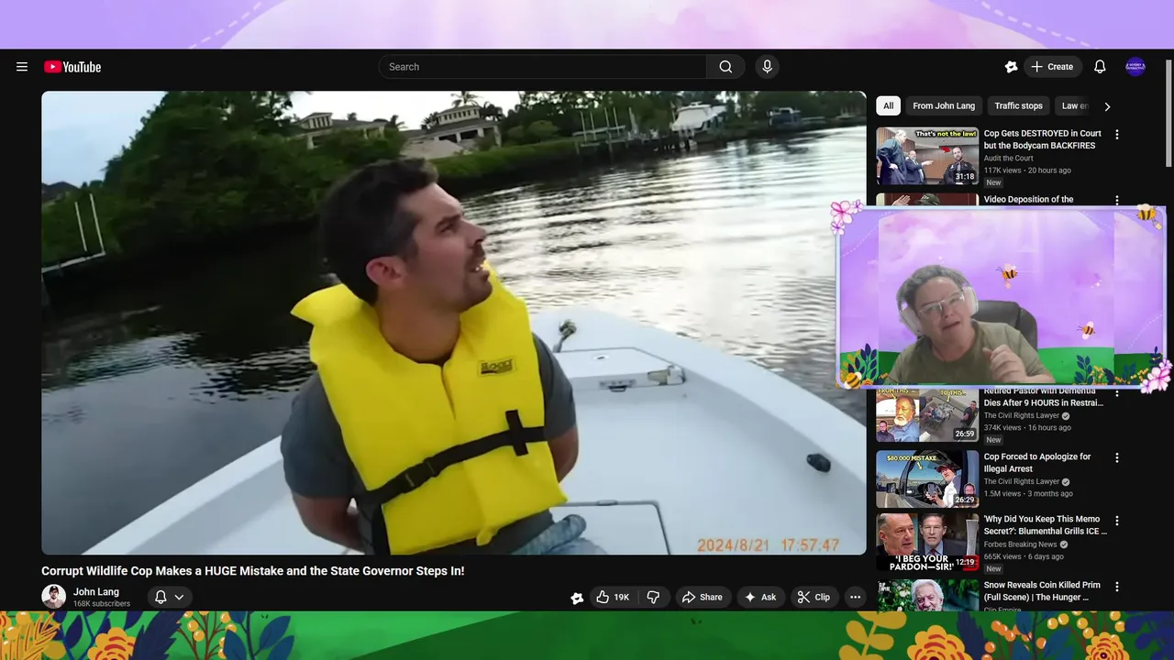
Task: Dislike the video with thumbs down
Action: (x=653, y=597)
